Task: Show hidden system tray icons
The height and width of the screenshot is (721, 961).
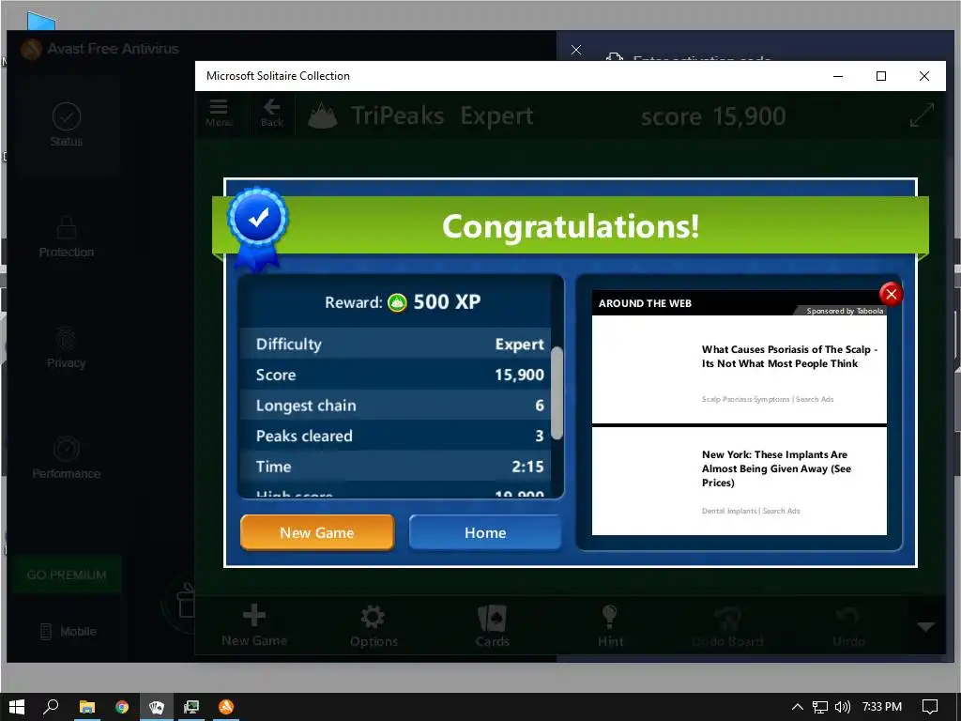Action: click(x=798, y=707)
